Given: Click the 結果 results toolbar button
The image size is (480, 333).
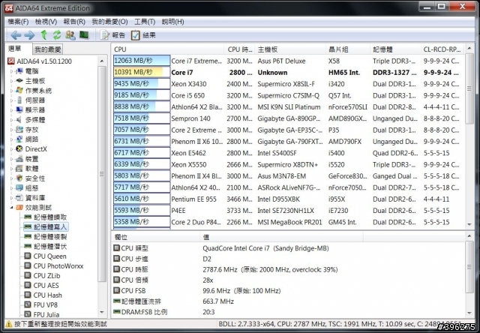Looking at the screenshot, I should [x=143, y=35].
